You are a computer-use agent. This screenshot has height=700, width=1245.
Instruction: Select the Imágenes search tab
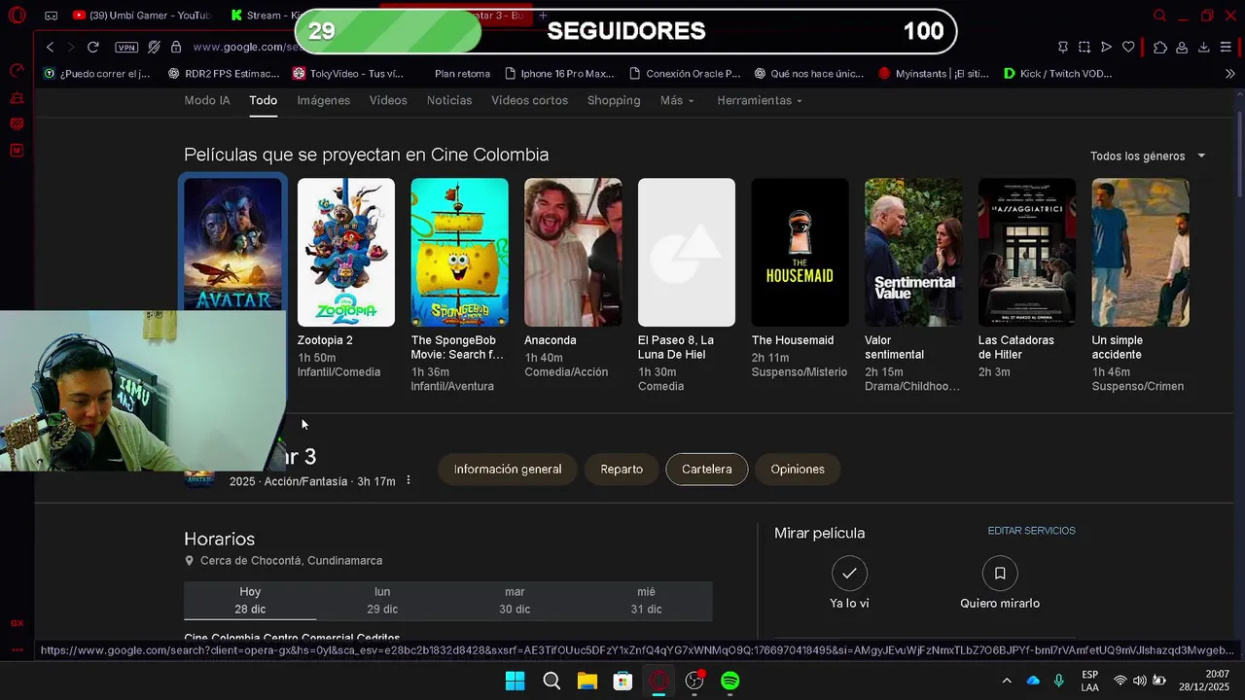click(x=323, y=100)
